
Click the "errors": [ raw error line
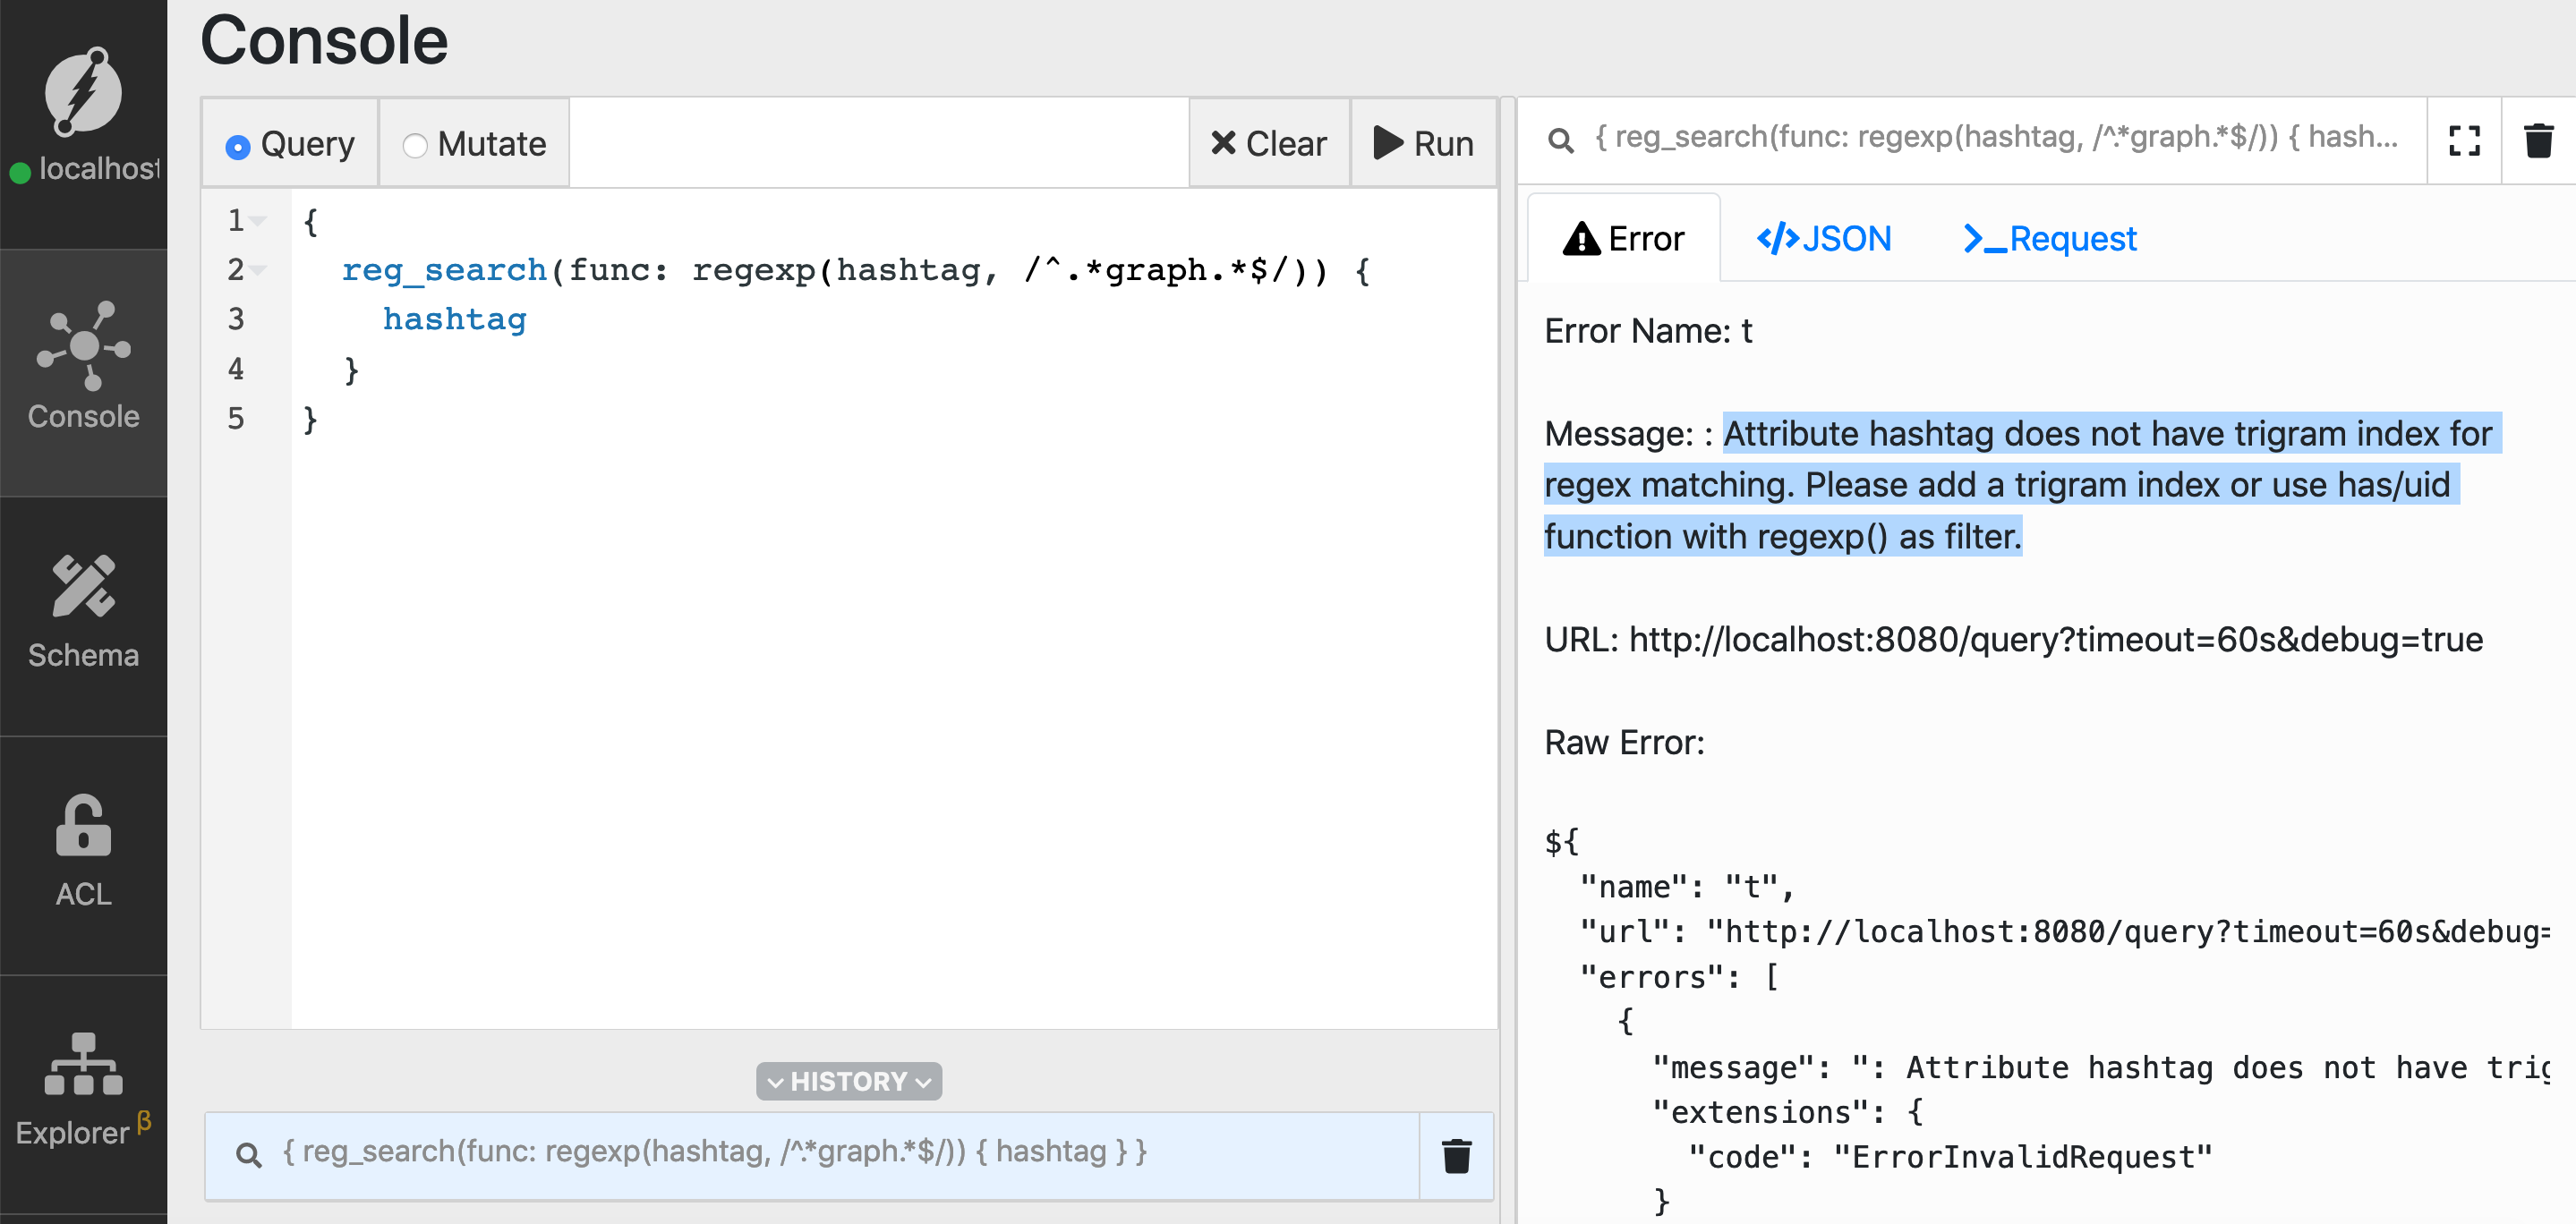tap(1679, 977)
